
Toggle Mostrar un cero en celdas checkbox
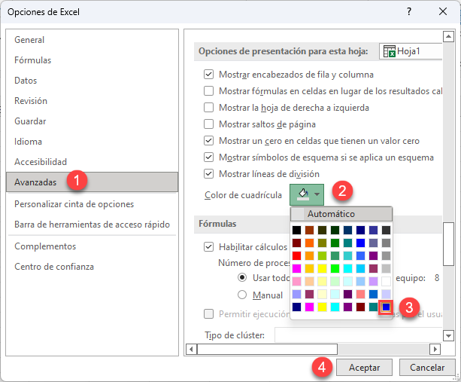[x=209, y=140]
